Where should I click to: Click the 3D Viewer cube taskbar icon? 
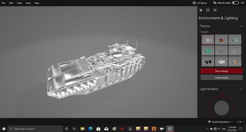170,129
